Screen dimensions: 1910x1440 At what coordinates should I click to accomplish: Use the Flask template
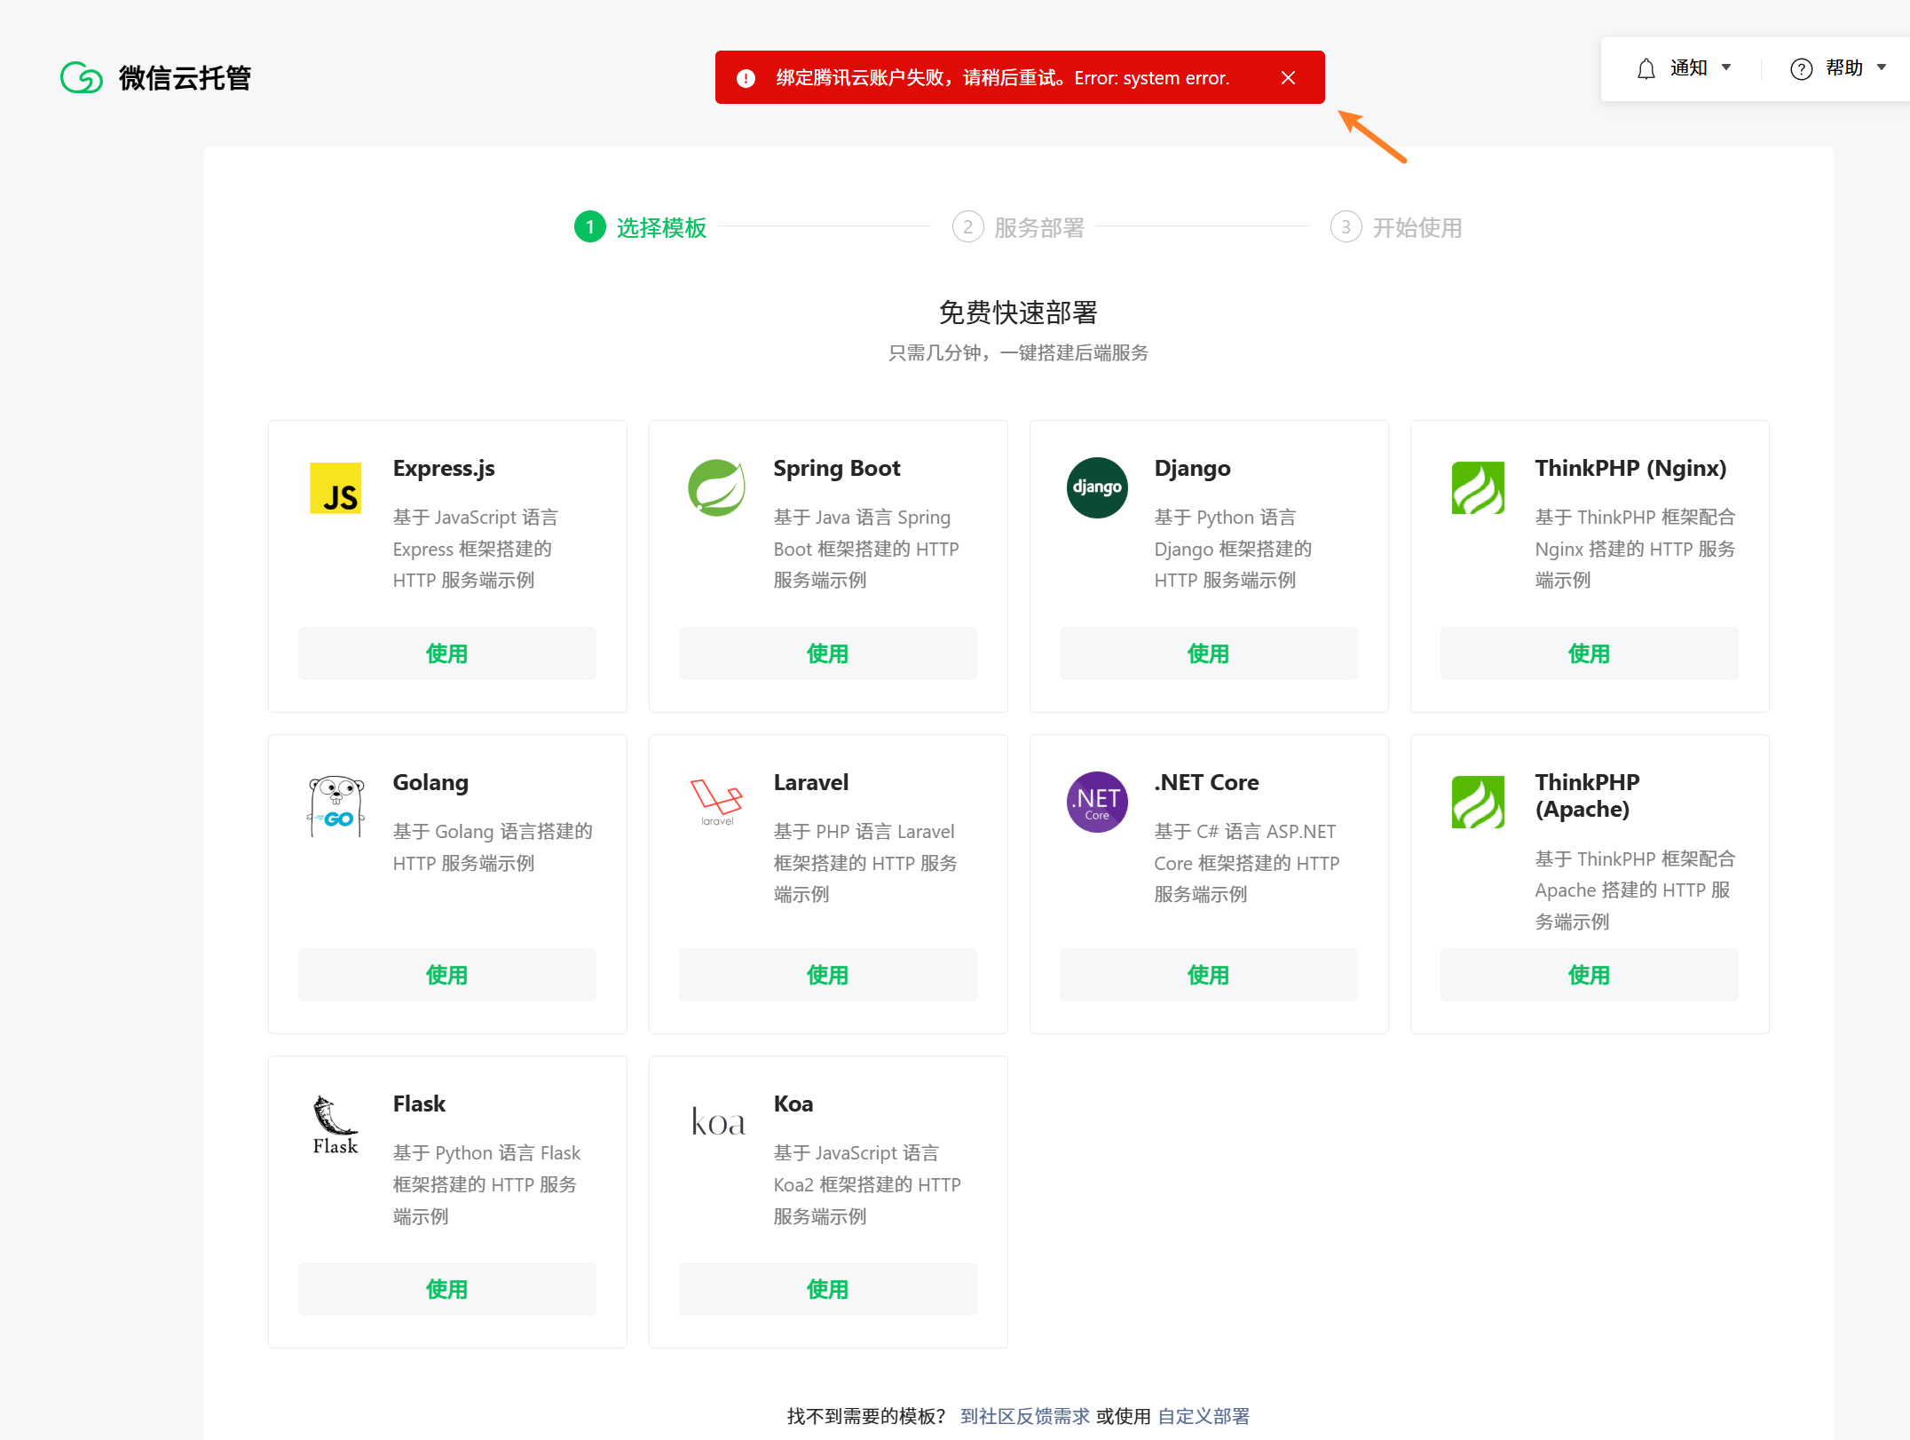[447, 1289]
